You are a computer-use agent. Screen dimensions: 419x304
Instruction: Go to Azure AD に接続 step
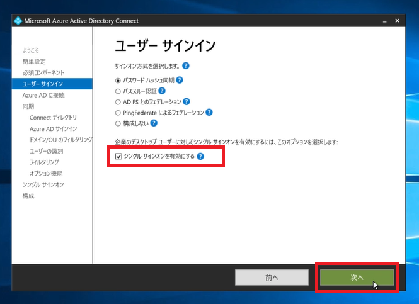coord(43,95)
